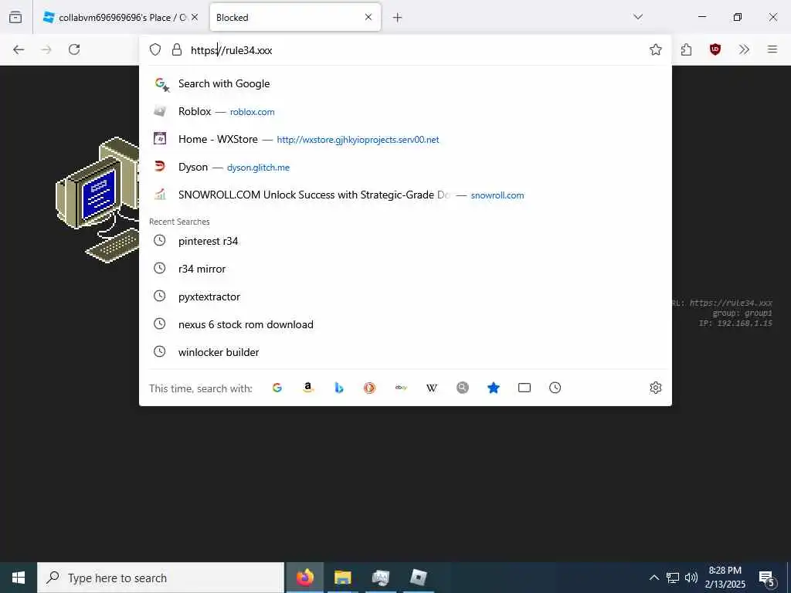The height and width of the screenshot is (593, 791).
Task: Choose the Search with Google suggestion
Action: pyautogui.click(x=405, y=83)
